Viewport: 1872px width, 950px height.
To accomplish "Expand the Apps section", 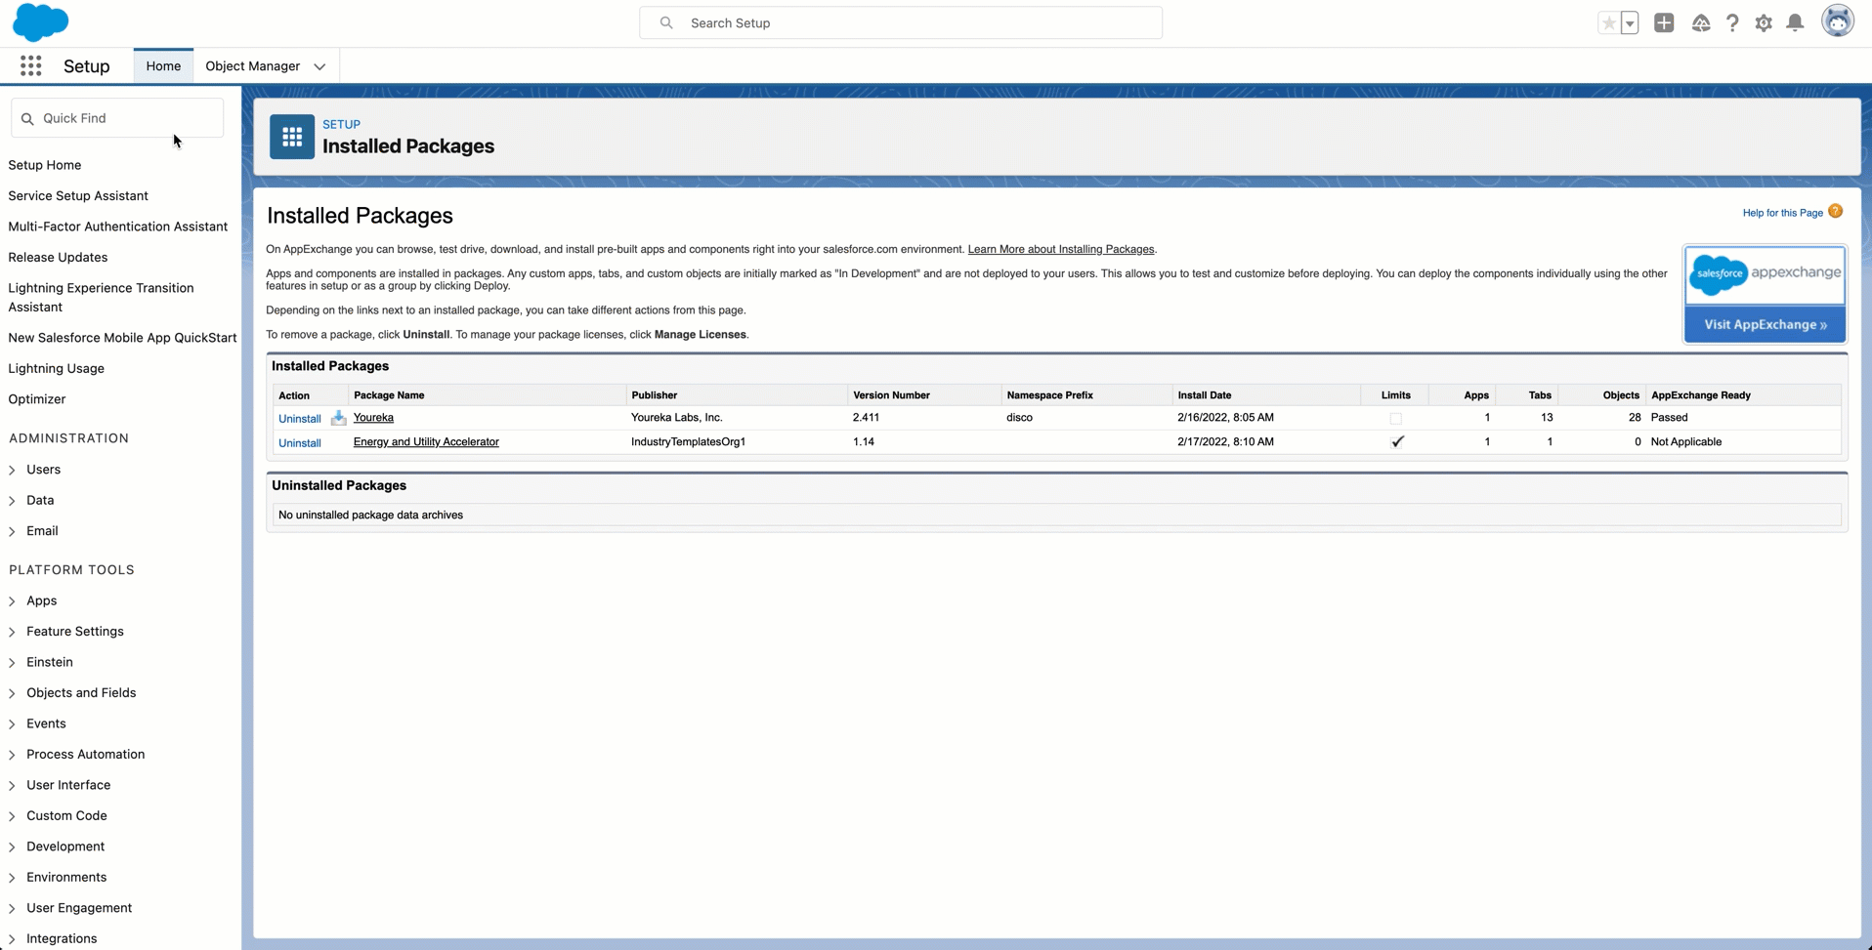I will pos(13,601).
